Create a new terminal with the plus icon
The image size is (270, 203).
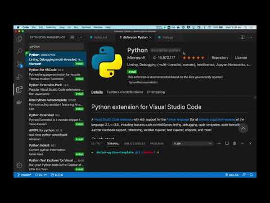tap(219, 143)
